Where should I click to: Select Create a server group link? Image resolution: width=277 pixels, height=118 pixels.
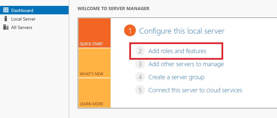(176, 77)
